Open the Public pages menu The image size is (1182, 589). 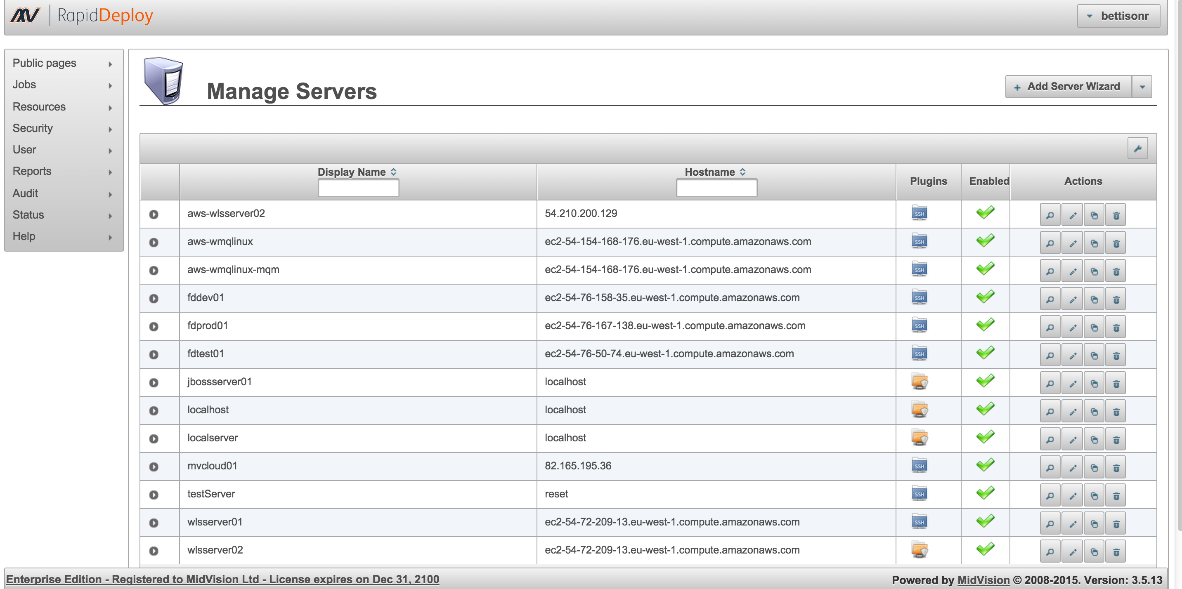pos(63,63)
